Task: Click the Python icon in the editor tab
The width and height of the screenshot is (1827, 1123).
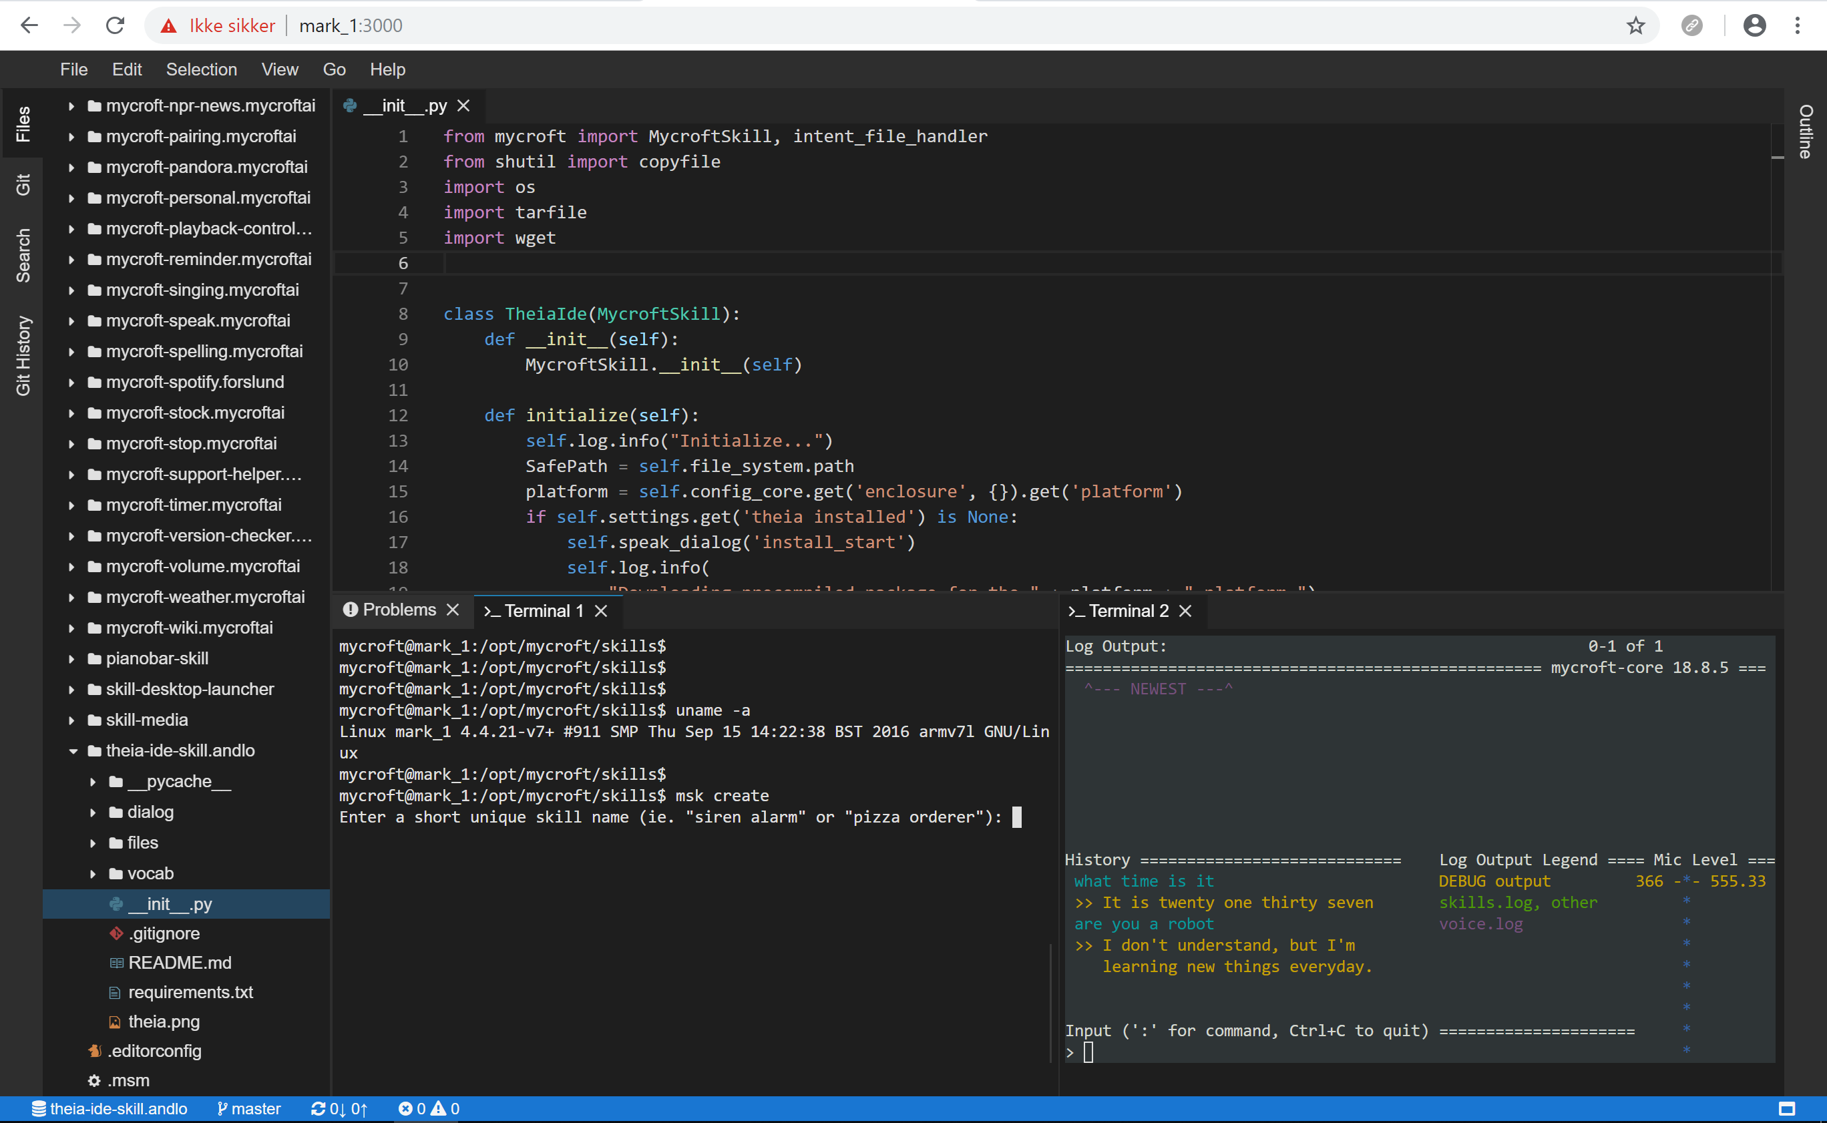Action: point(350,105)
